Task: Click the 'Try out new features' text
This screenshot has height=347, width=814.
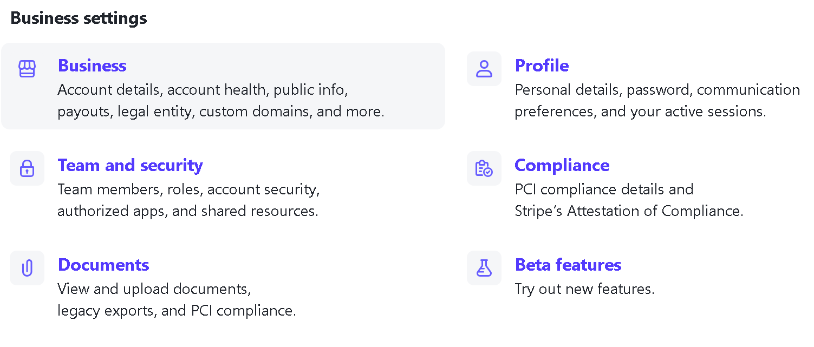Action: (x=585, y=289)
